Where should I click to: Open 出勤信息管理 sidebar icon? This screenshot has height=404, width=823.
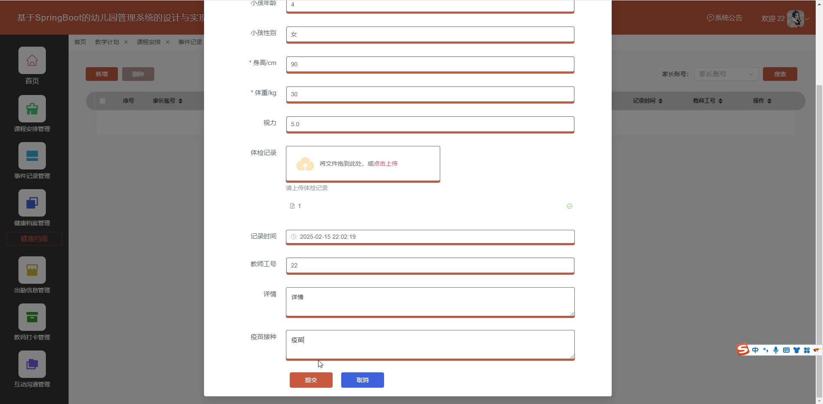pyautogui.click(x=32, y=270)
